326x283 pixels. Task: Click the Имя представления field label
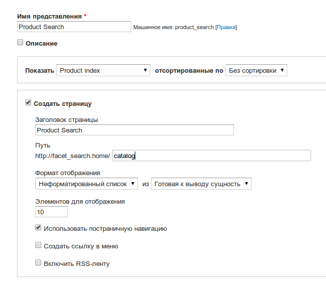(49, 17)
